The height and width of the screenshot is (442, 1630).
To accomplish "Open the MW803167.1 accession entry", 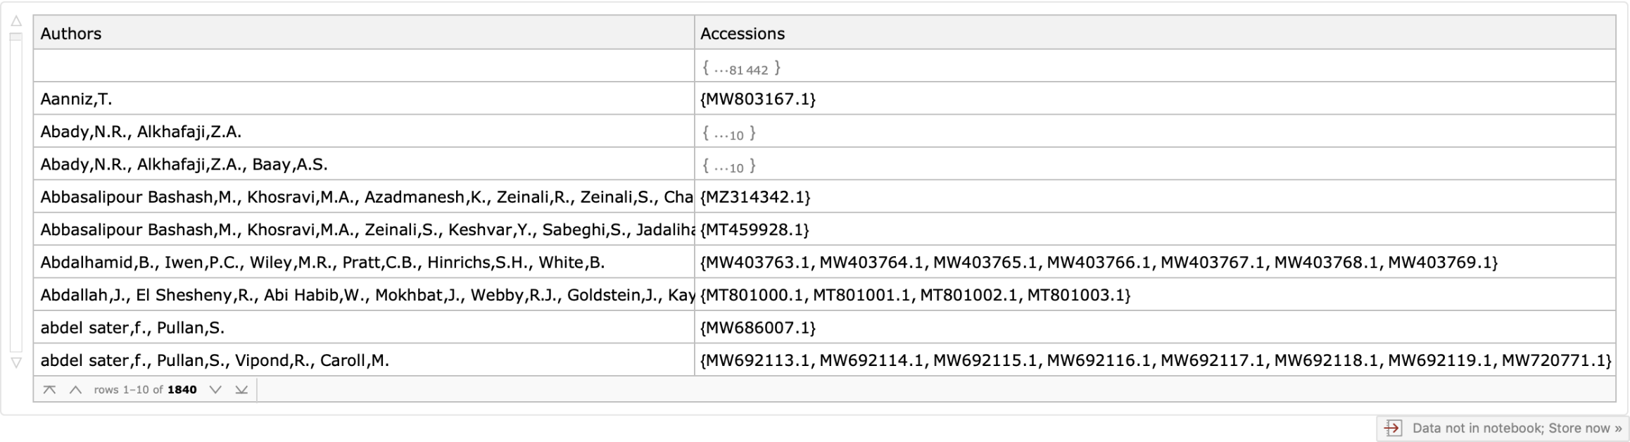I will pos(758,99).
